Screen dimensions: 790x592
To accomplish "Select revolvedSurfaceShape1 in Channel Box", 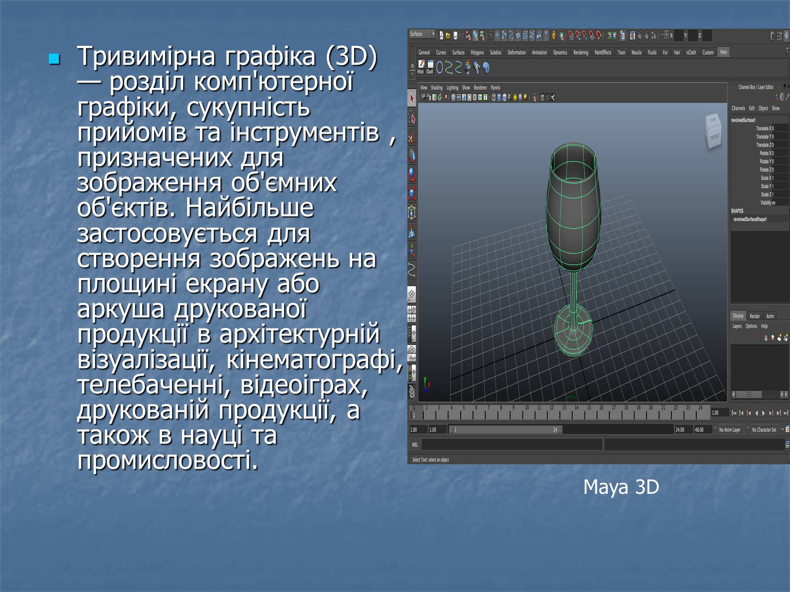I will (750, 219).
